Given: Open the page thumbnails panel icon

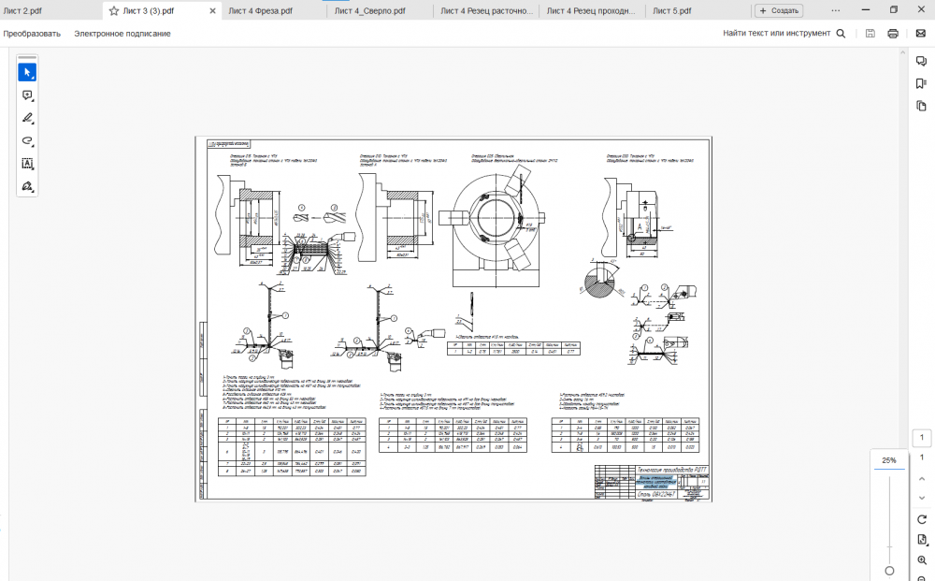Looking at the screenshot, I should [x=921, y=106].
